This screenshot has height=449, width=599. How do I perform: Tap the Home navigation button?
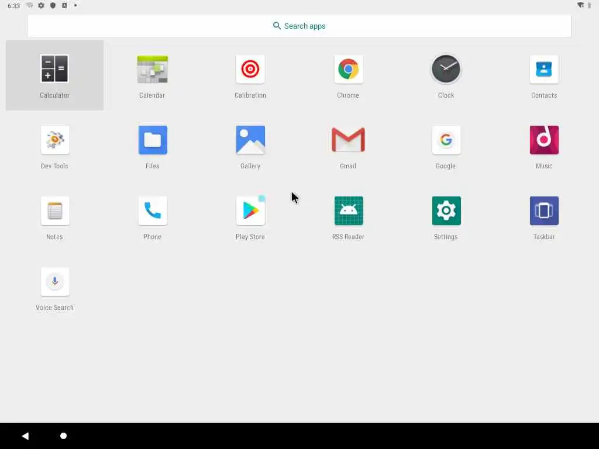coord(63,436)
